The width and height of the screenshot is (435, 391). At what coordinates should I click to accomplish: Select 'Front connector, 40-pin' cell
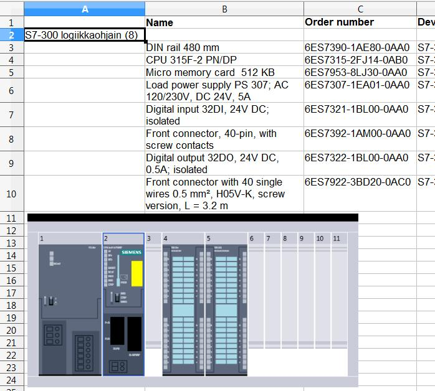click(224, 139)
